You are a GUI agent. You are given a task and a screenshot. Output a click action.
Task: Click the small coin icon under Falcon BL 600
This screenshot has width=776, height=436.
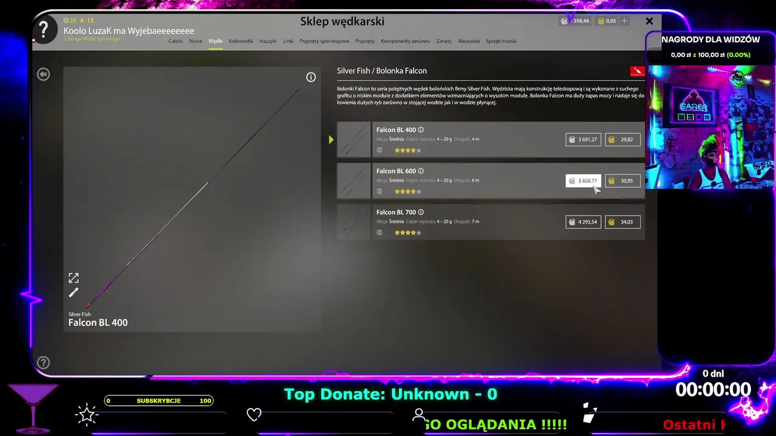tap(380, 191)
